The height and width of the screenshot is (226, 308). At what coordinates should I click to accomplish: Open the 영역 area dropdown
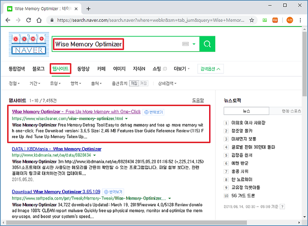(x=76, y=83)
